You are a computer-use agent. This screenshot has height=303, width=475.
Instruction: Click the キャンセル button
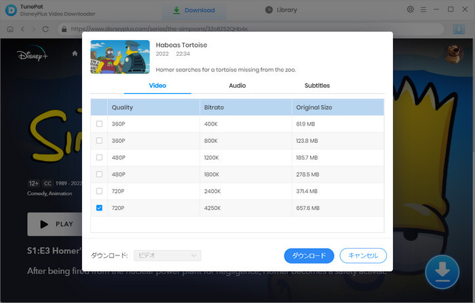click(x=363, y=255)
